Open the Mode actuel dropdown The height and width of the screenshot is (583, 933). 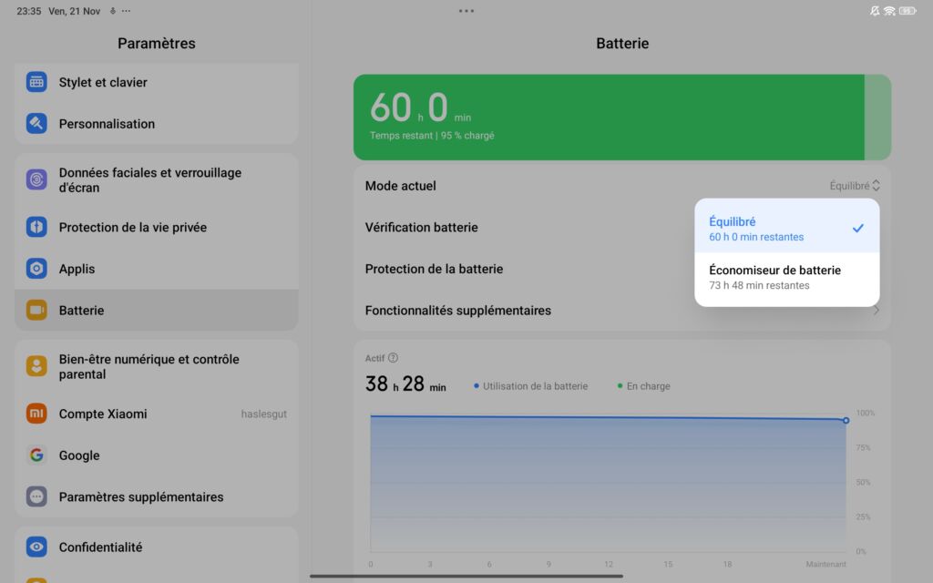point(854,185)
